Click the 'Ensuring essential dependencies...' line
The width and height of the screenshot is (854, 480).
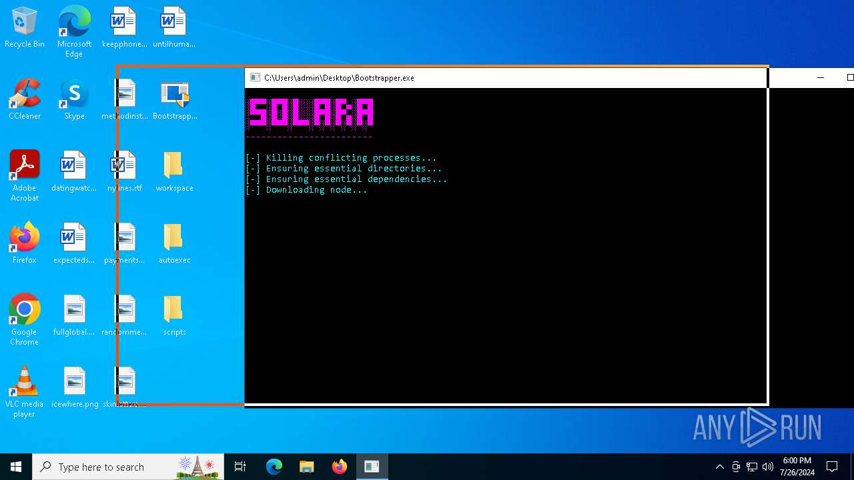point(346,179)
